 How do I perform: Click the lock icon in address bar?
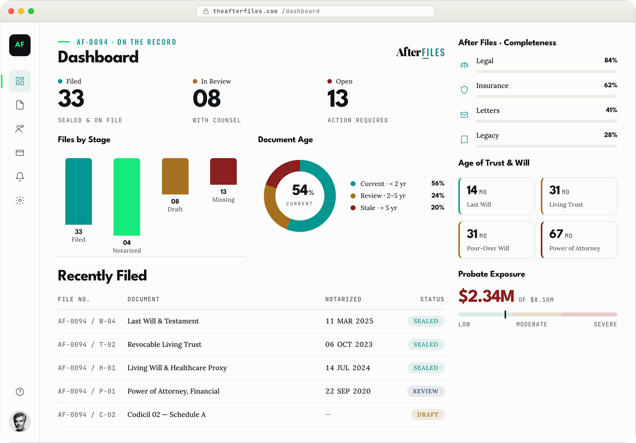pos(206,11)
